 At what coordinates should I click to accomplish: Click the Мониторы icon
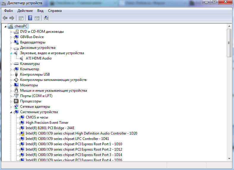[x=16, y=85]
